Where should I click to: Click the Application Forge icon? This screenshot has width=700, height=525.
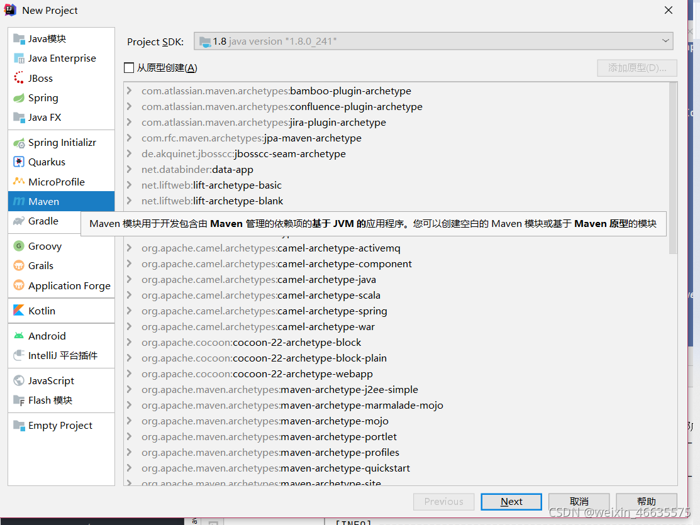19,285
